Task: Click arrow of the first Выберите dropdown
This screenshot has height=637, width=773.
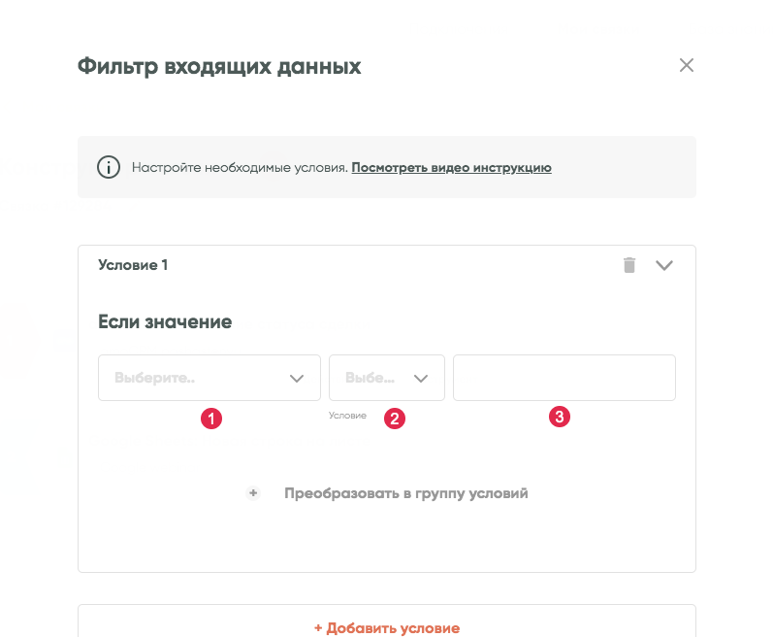Action: tap(297, 379)
